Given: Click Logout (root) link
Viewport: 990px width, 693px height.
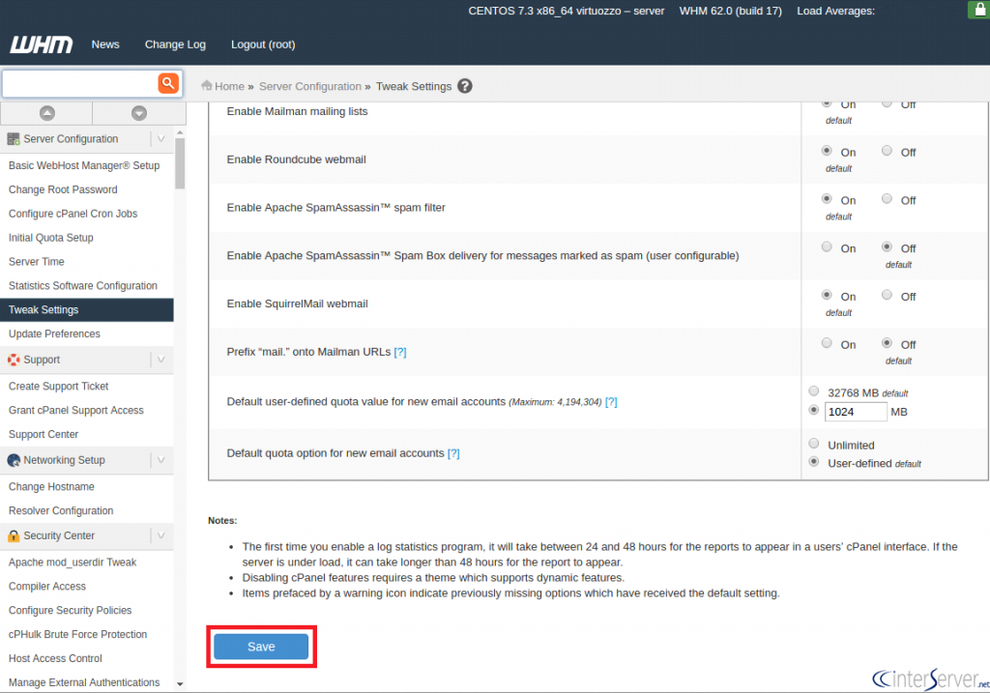Looking at the screenshot, I should [263, 44].
